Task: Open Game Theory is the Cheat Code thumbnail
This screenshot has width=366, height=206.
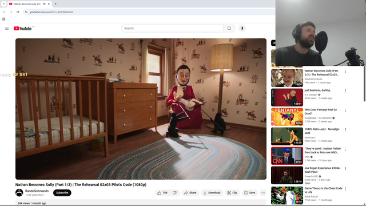Action: point(287,195)
